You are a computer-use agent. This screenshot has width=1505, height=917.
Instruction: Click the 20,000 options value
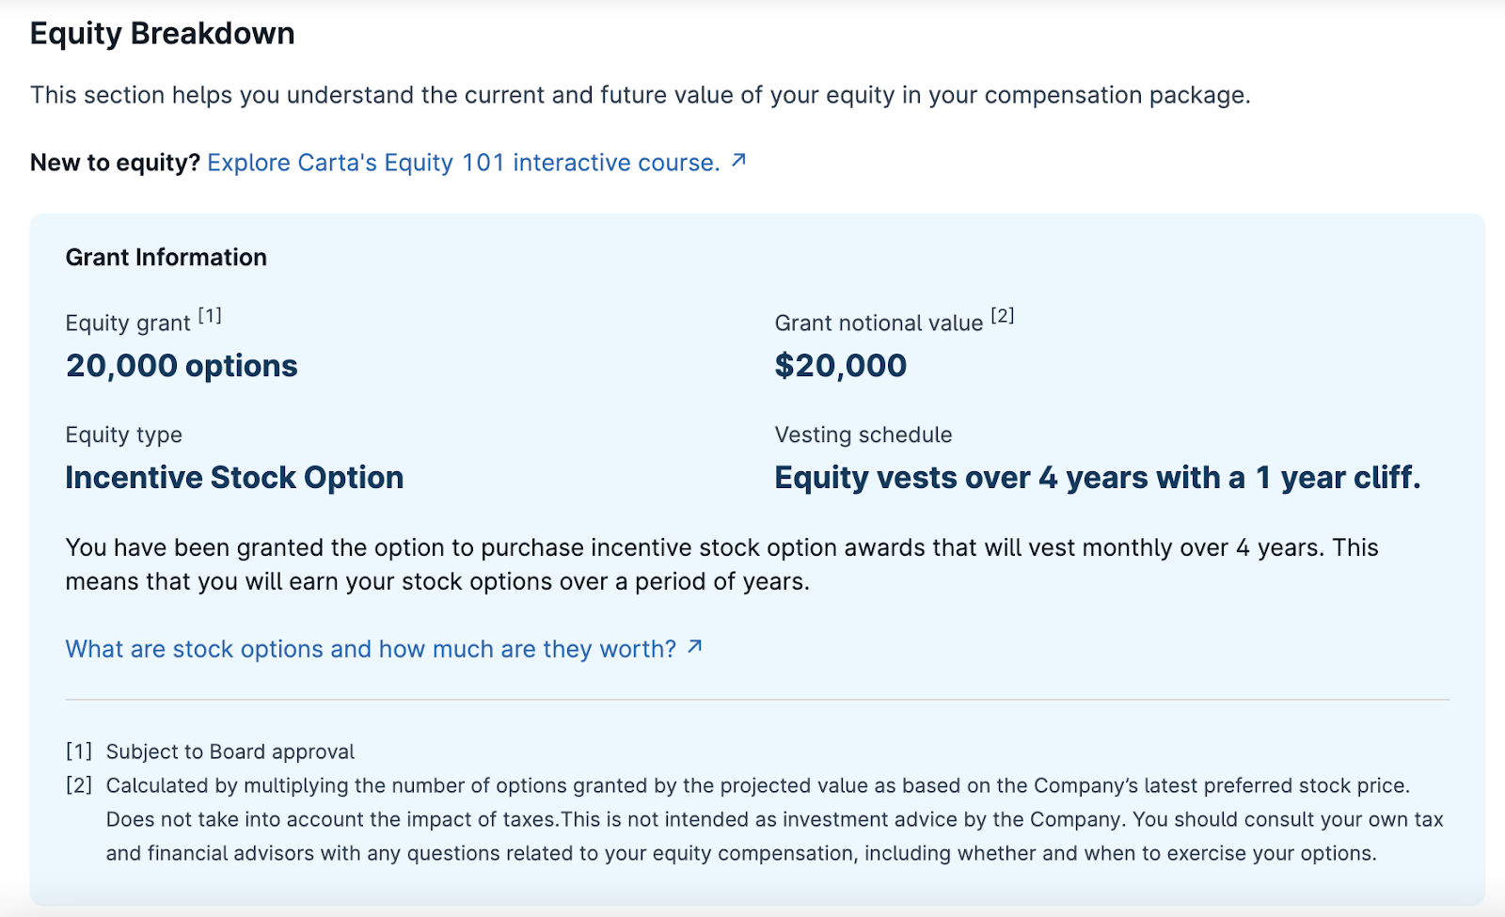pyautogui.click(x=181, y=365)
